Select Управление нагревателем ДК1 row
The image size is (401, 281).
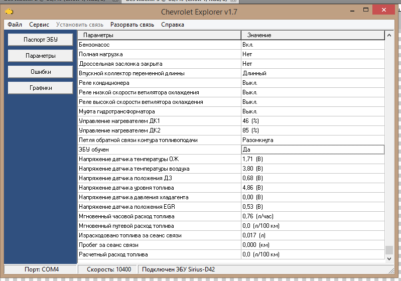pos(231,121)
